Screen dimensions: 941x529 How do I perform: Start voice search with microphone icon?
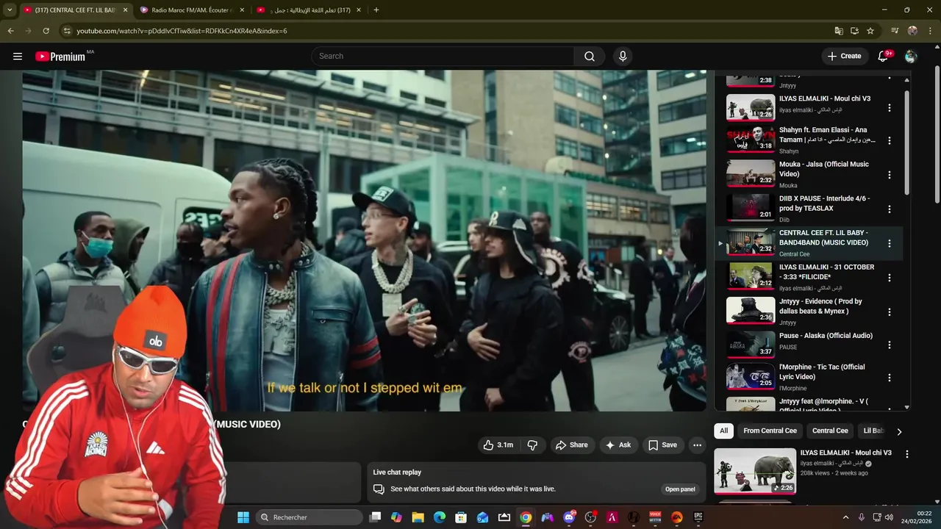(x=623, y=57)
